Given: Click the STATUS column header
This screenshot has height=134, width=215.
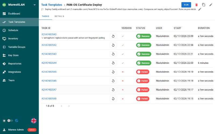Looking at the screenshot, I should [141, 28].
